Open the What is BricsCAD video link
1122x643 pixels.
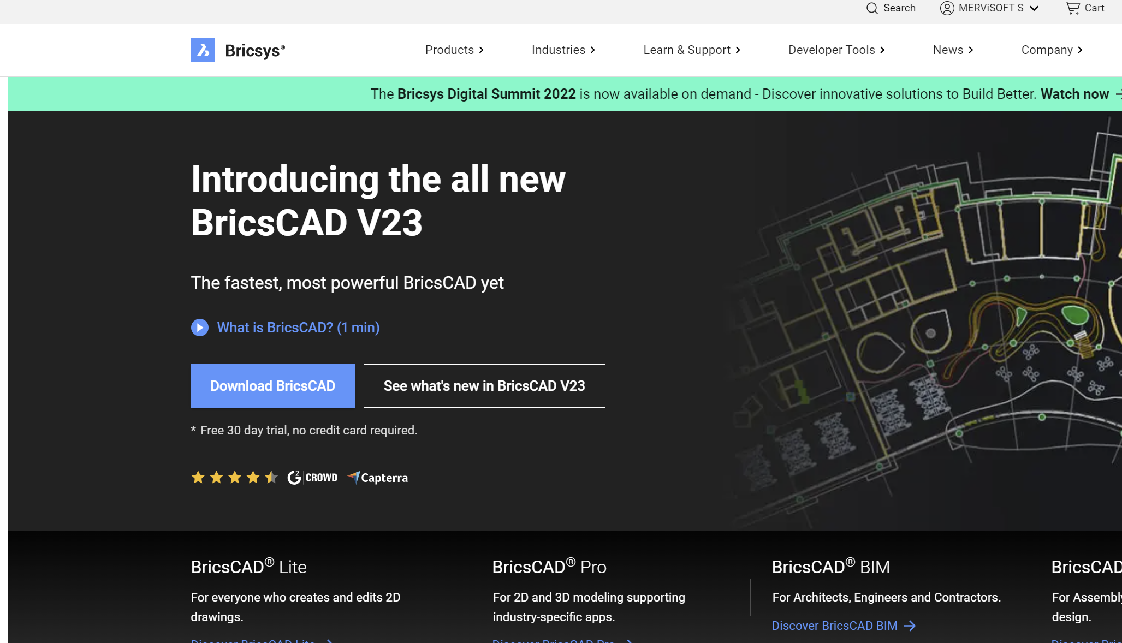(x=298, y=328)
